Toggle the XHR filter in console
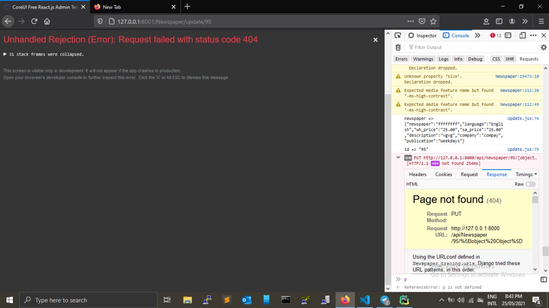Viewport: 549px width, 308px height. tap(509, 59)
